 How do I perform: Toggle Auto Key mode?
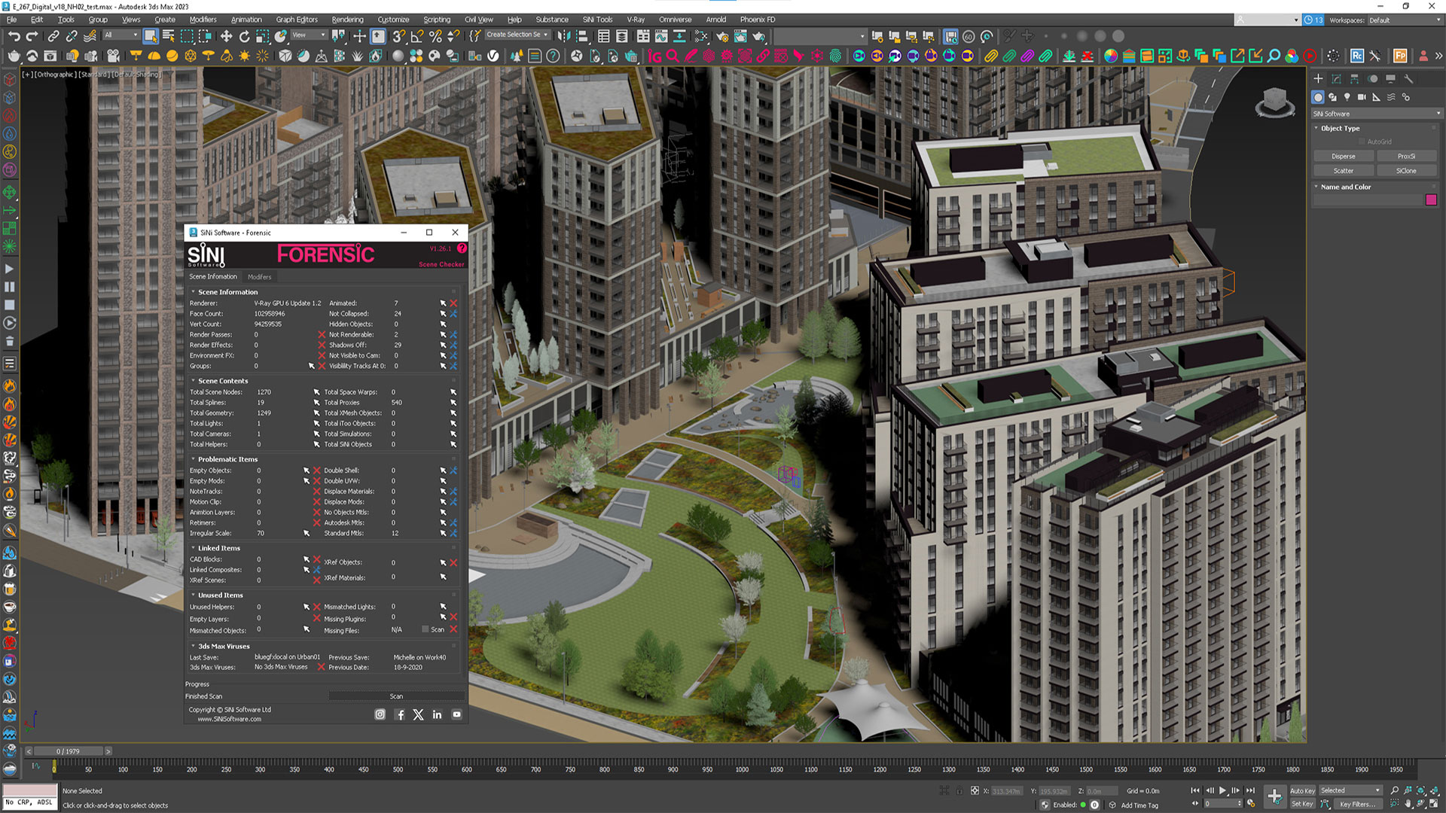point(1302,790)
